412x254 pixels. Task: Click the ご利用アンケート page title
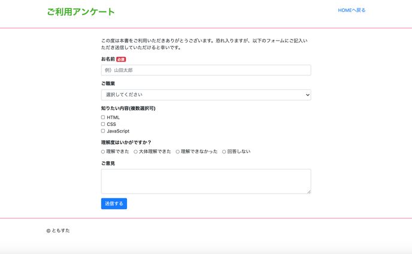coord(81,11)
